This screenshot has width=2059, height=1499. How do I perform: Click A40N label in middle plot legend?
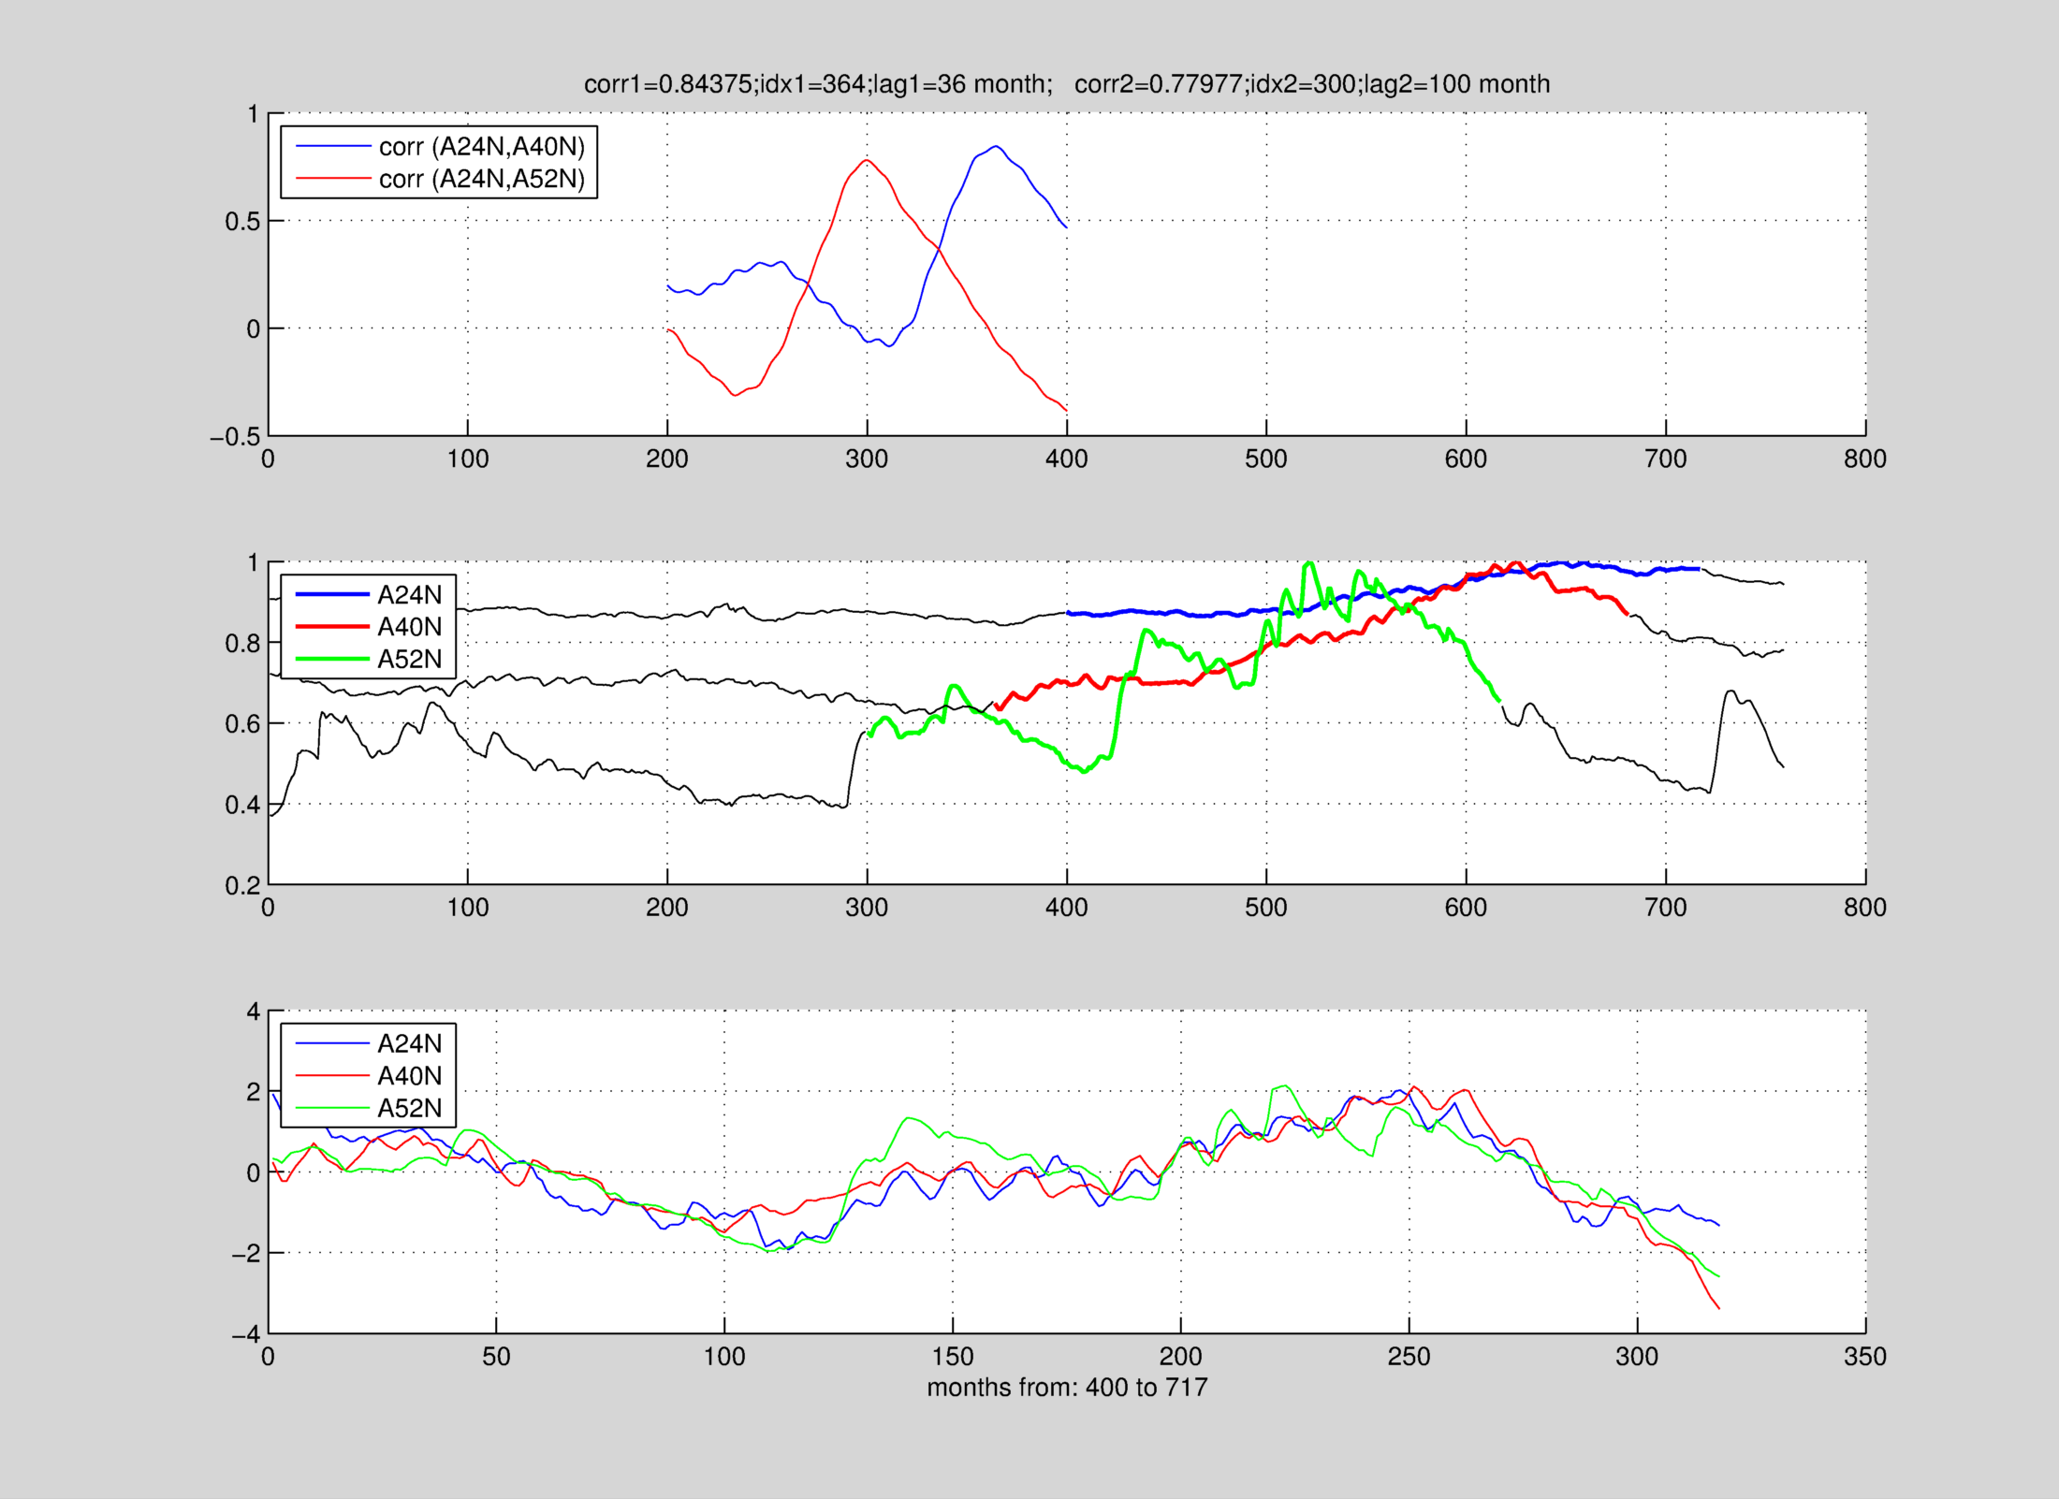click(x=409, y=627)
